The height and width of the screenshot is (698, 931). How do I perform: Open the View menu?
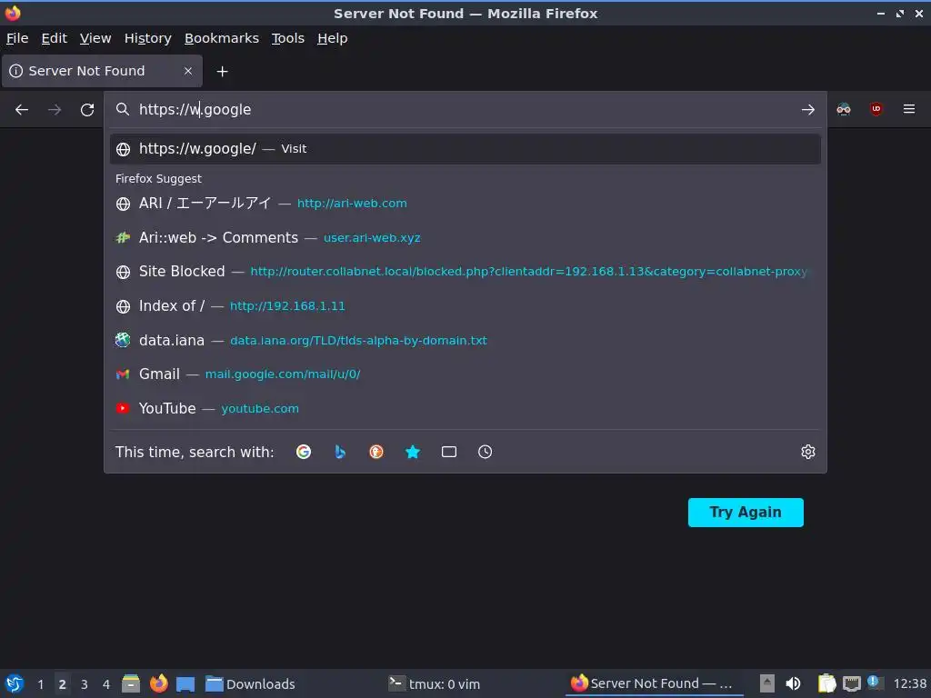pos(95,38)
